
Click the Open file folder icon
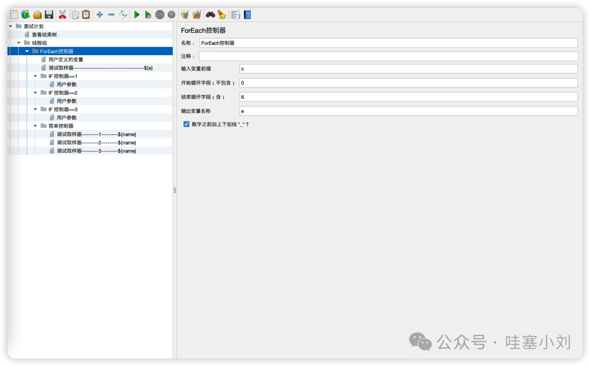pyautogui.click(x=37, y=15)
